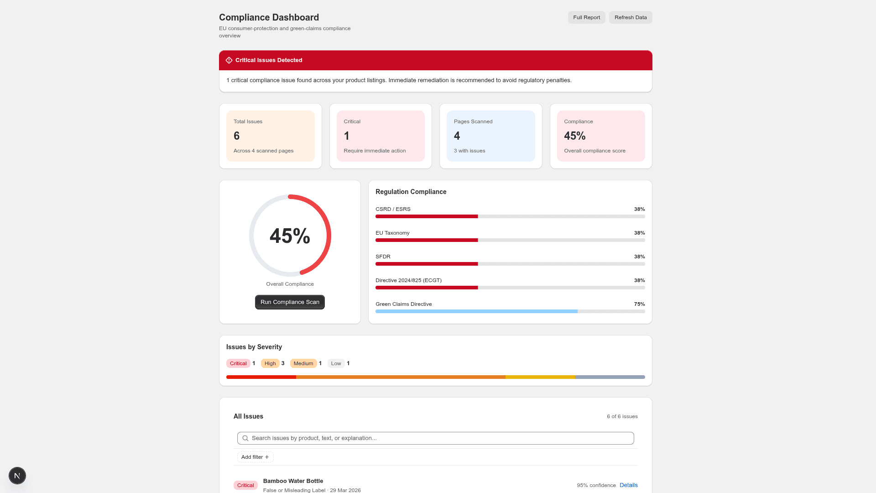
Task: Select the Pages Scanned stat card
Action: [490, 136]
